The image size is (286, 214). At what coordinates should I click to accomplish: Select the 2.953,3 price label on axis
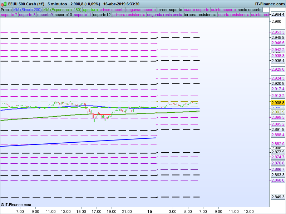pyautogui.click(x=278, y=32)
